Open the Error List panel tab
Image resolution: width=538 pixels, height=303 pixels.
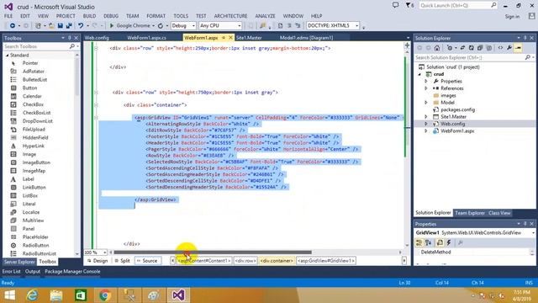pyautogui.click(x=11, y=271)
